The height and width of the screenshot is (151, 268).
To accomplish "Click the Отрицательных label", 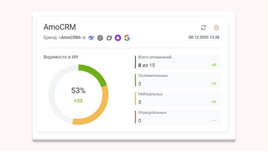I will (152, 113).
